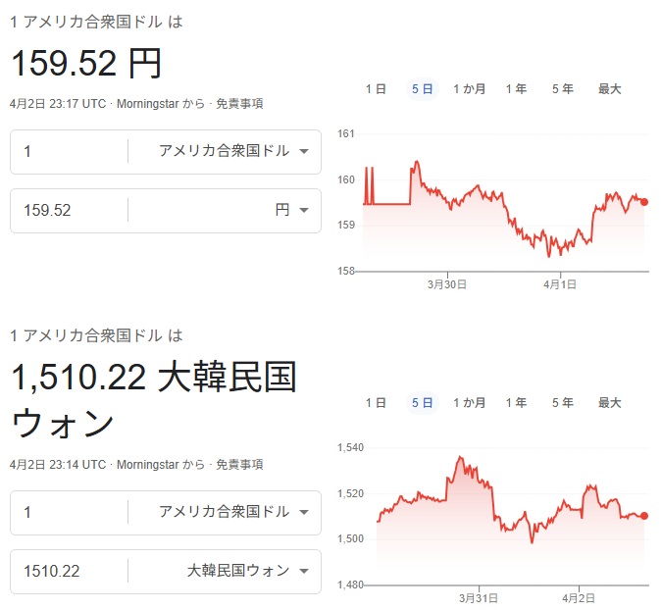Select 1か月 range on yen chart
The height and width of the screenshot is (610, 661).
point(469,89)
